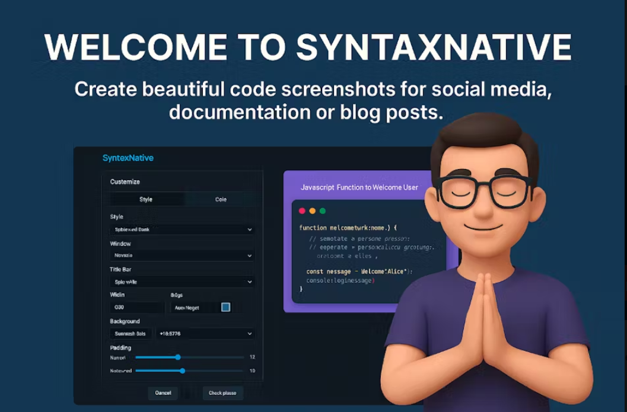The width and height of the screenshot is (627, 412).
Task: Click the Custemize panel heading
Action: pyautogui.click(x=125, y=181)
